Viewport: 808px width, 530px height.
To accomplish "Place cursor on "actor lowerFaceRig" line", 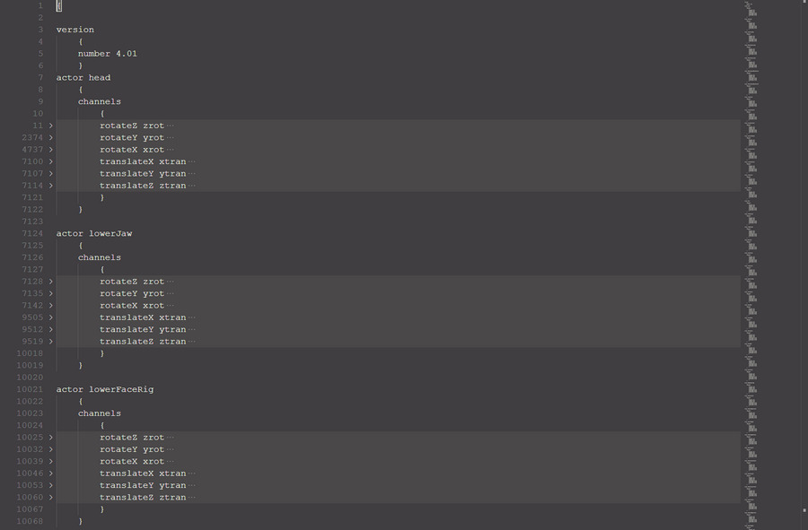I will [x=104, y=389].
